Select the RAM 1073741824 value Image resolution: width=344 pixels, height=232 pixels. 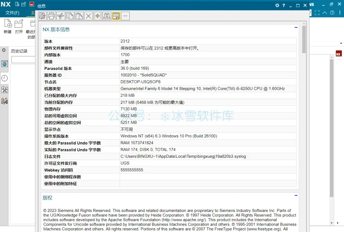pos(137,143)
